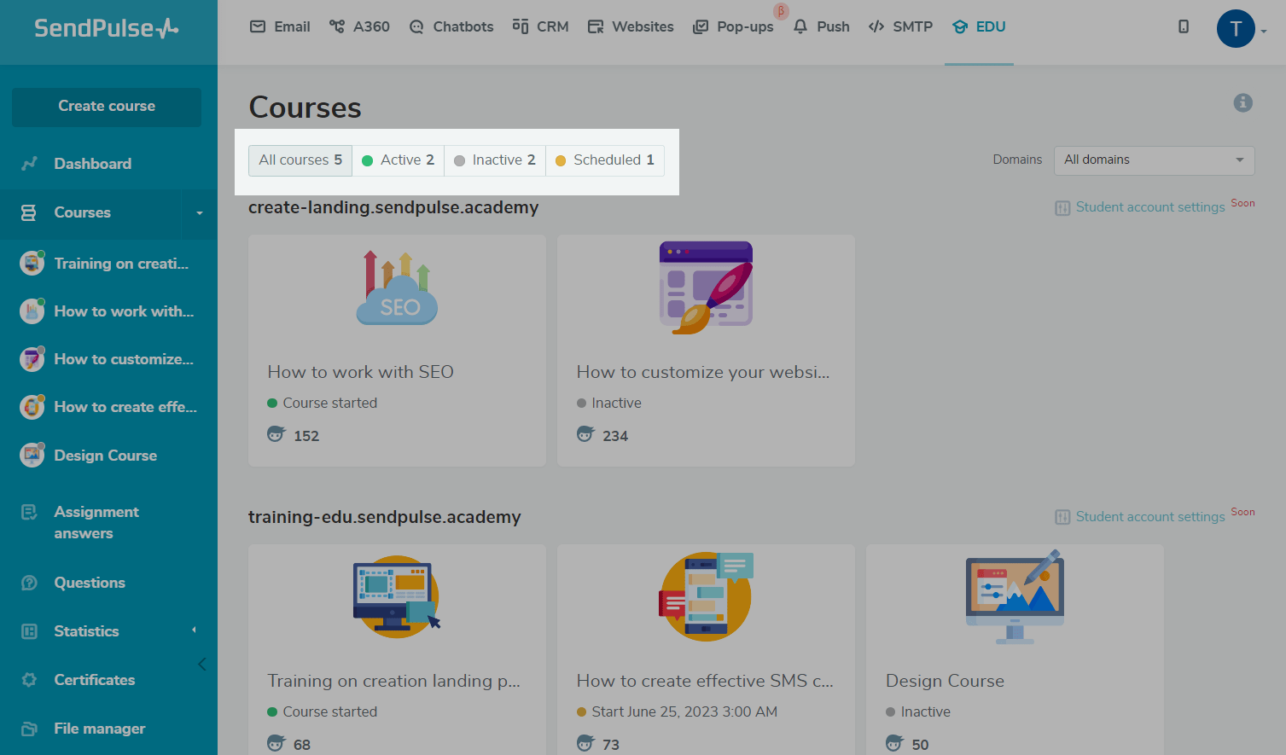The image size is (1286, 755).
Task: Open the All domains dropdown
Action: (1154, 160)
